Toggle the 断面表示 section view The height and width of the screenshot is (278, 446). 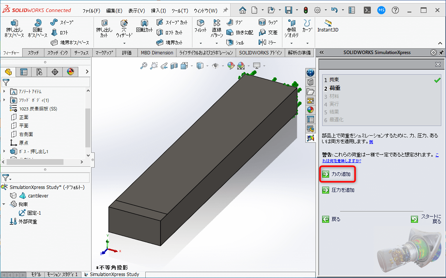point(174,66)
